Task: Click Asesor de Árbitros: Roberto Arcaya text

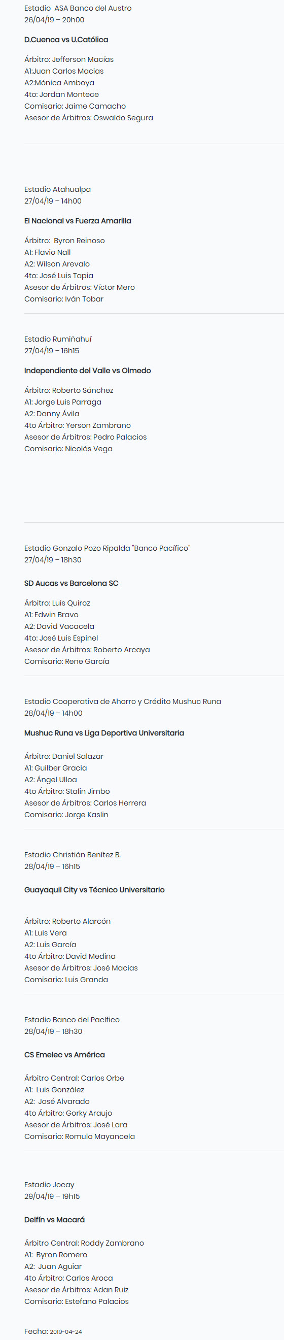Action: [x=87, y=650]
